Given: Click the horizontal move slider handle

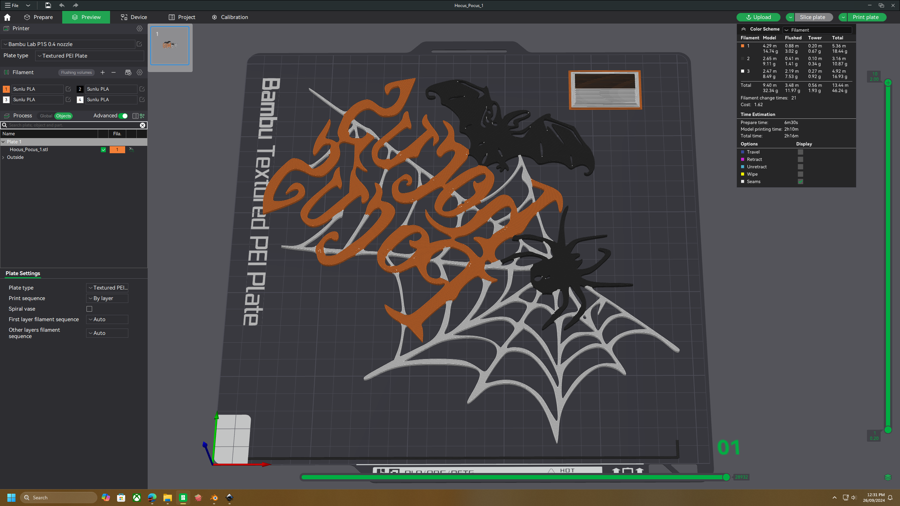Looking at the screenshot, I should click(x=726, y=477).
